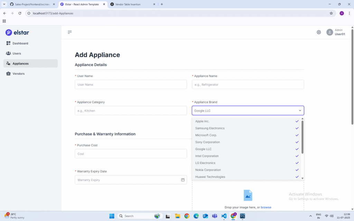This screenshot has width=354, height=221.
Task: Show hidden icons in the system tray
Action: click(x=310, y=216)
